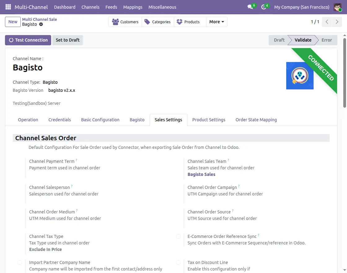The height and width of the screenshot is (273, 347).
Task: Switch to the Product Settings tab
Action: tap(209, 120)
